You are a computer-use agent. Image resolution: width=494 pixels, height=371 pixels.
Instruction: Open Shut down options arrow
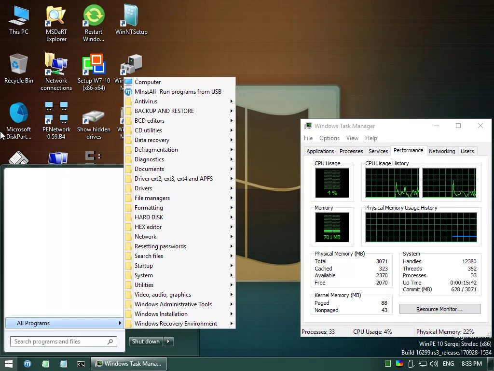pyautogui.click(x=168, y=342)
